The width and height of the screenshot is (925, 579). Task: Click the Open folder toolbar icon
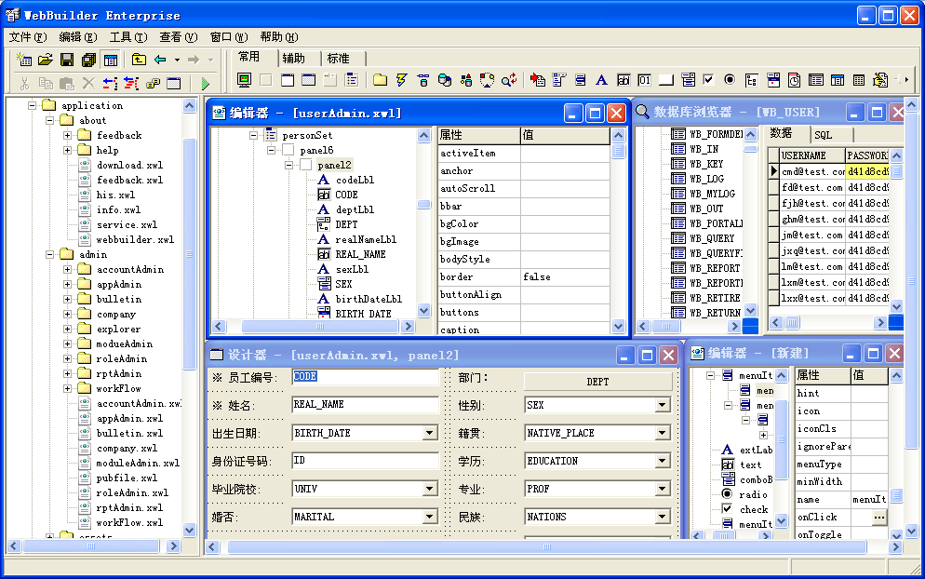(x=46, y=59)
